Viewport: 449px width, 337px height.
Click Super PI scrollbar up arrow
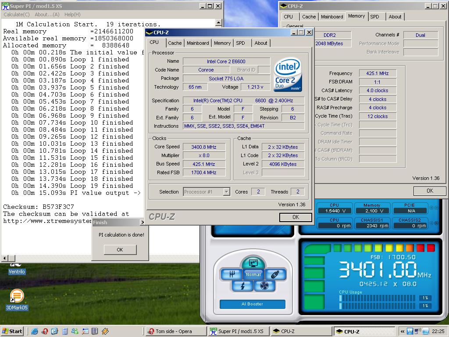219,23
